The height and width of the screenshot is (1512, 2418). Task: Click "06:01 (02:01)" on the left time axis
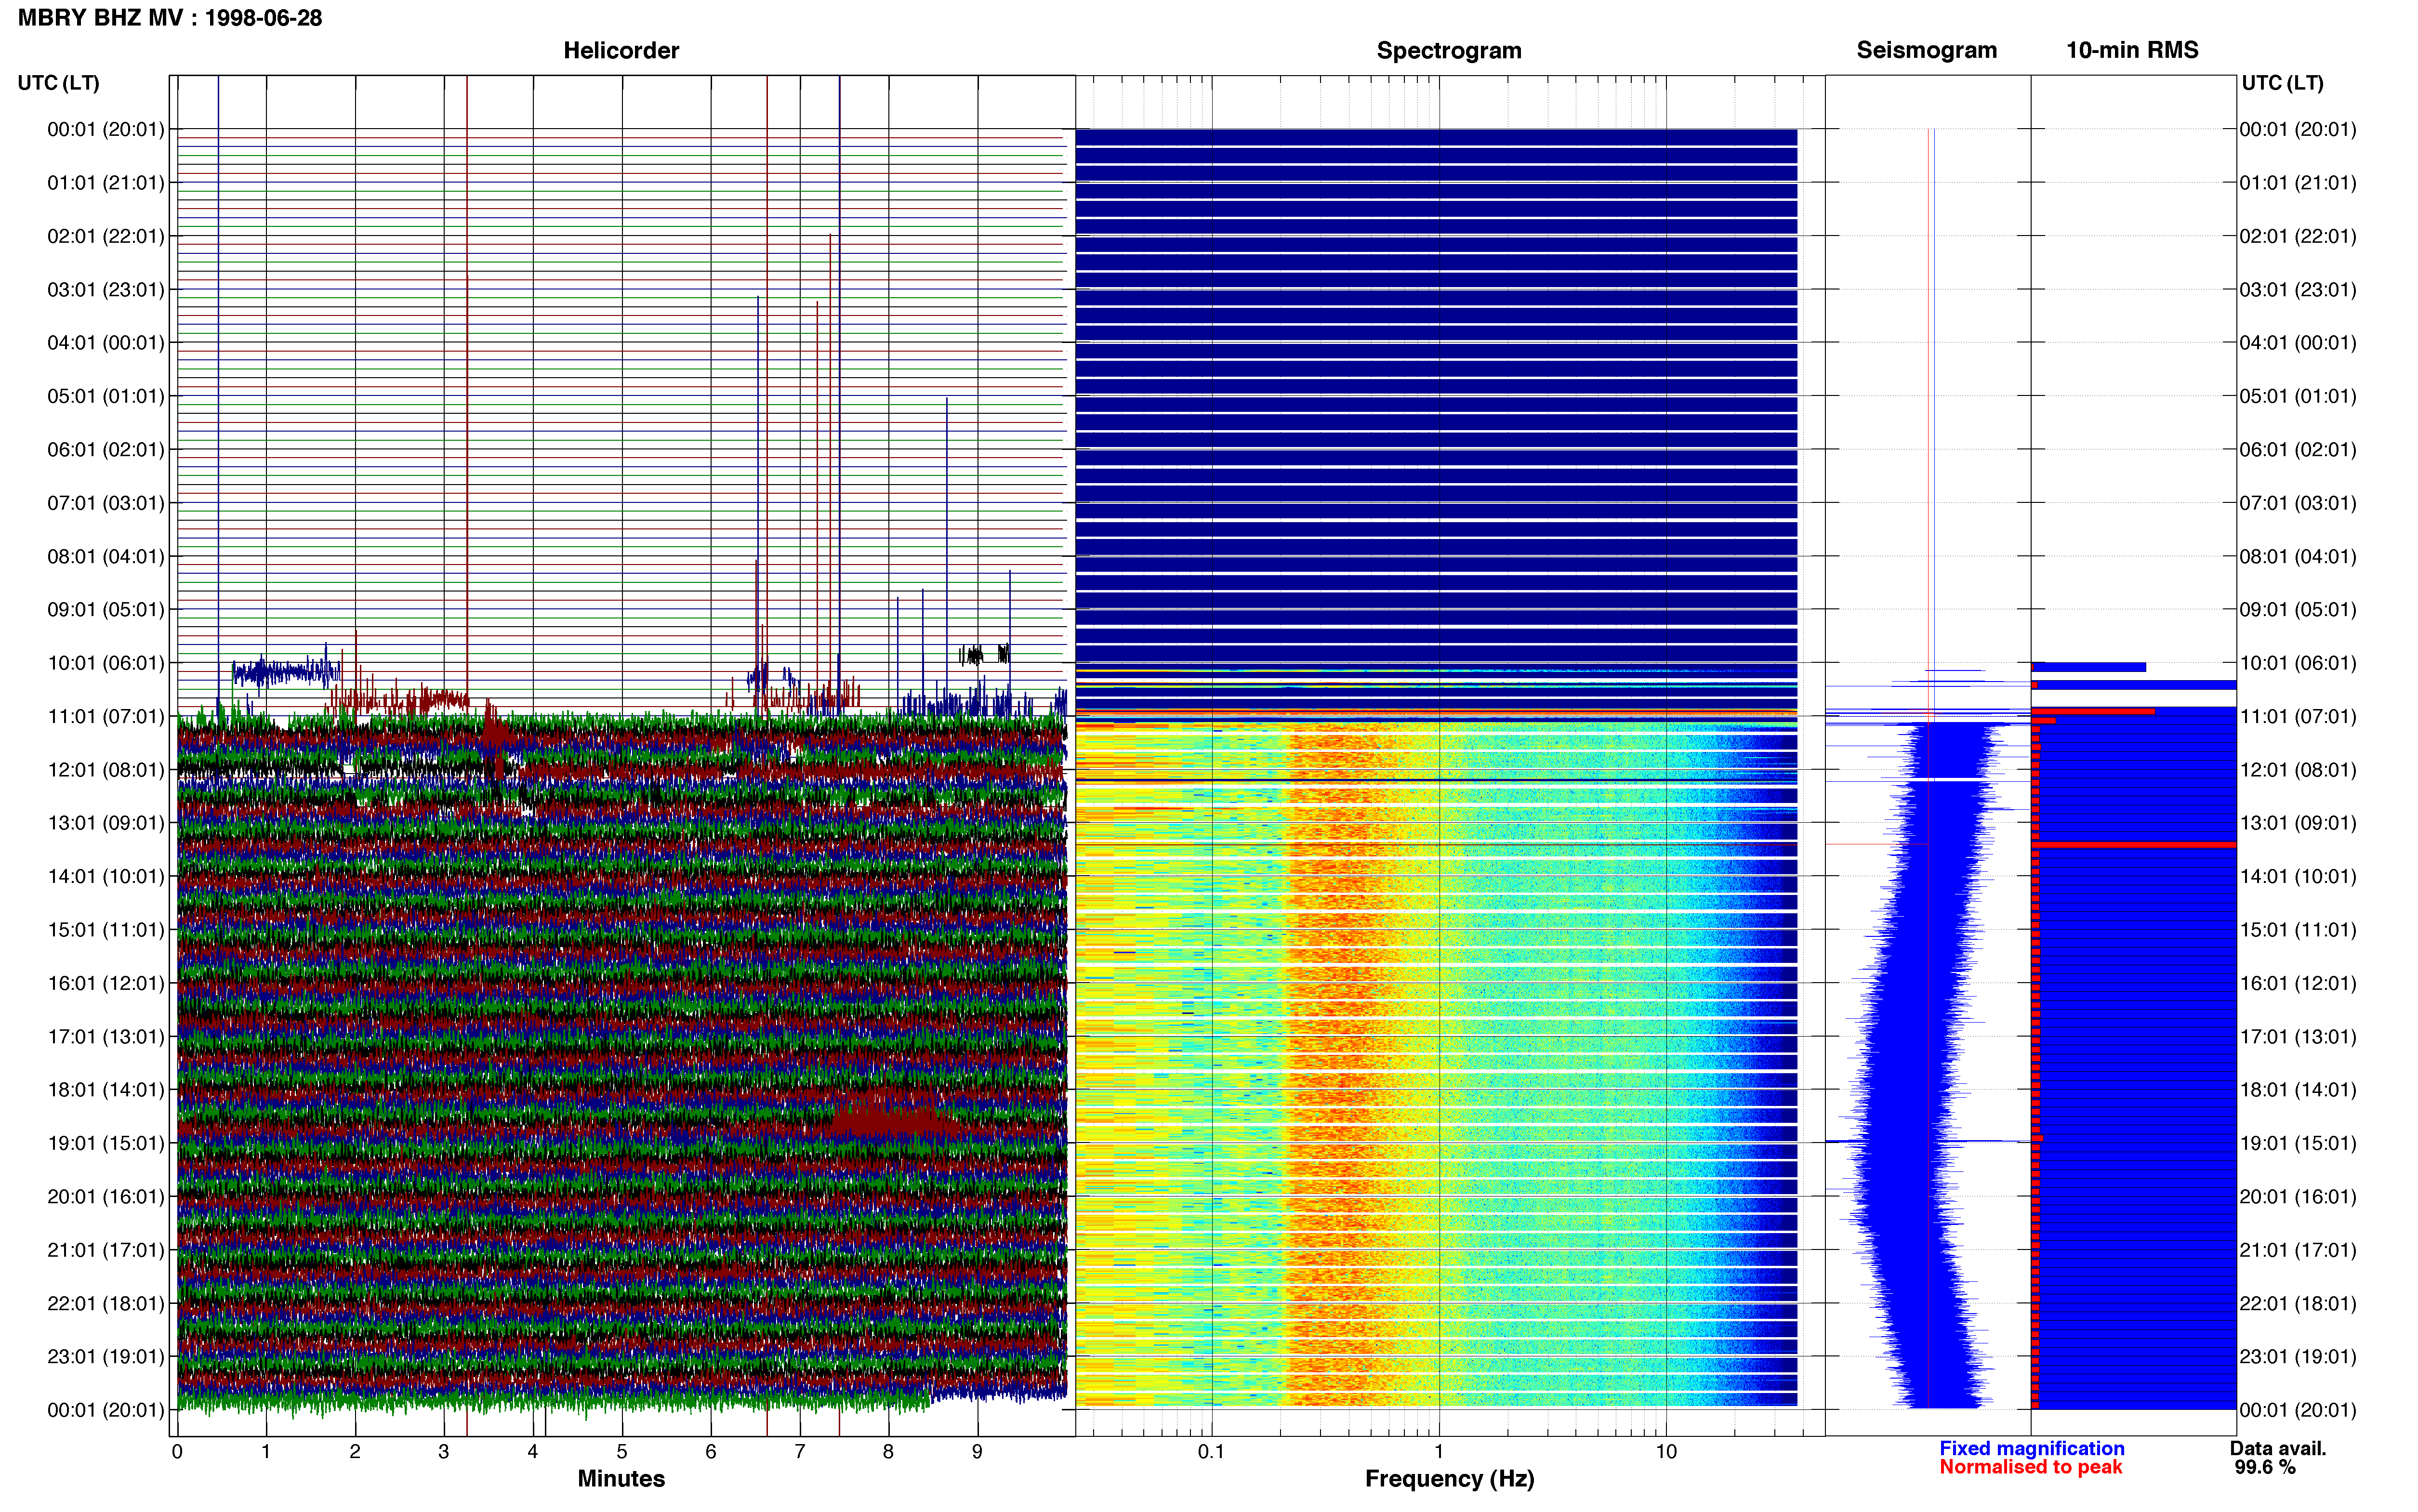coord(106,450)
